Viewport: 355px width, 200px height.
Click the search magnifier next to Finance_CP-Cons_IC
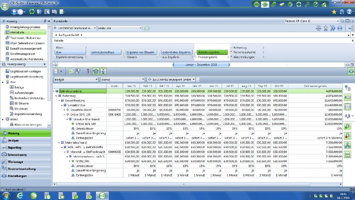[x=343, y=21]
